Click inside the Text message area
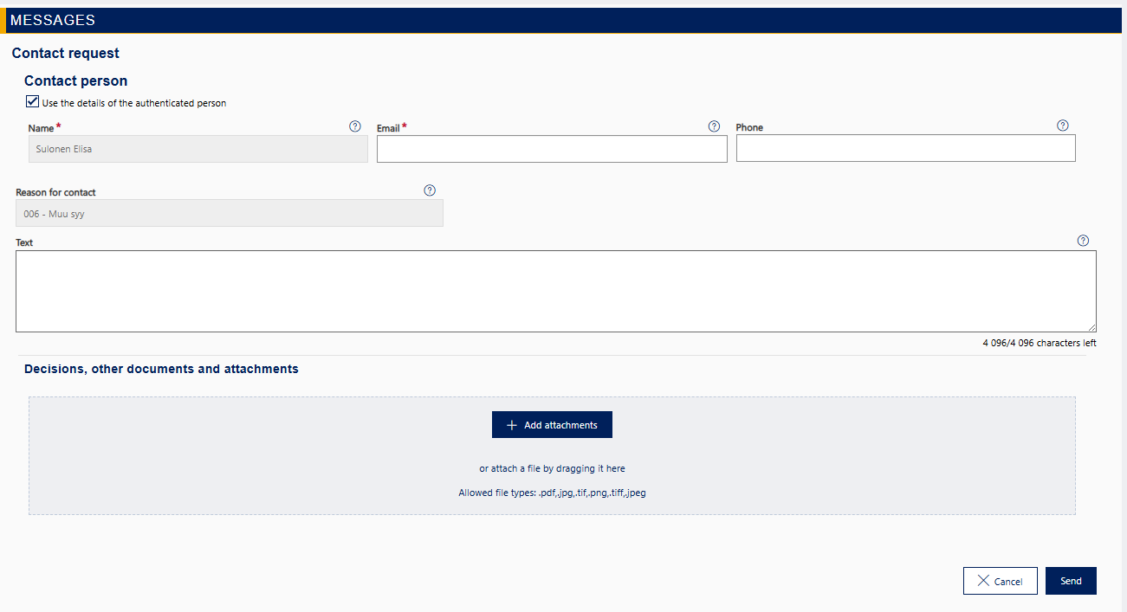 555,291
